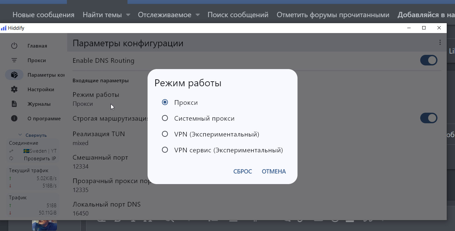Screen dimensions: 455x231
Task: Click the box icon for Параметры конфигурации
Action: point(14,75)
